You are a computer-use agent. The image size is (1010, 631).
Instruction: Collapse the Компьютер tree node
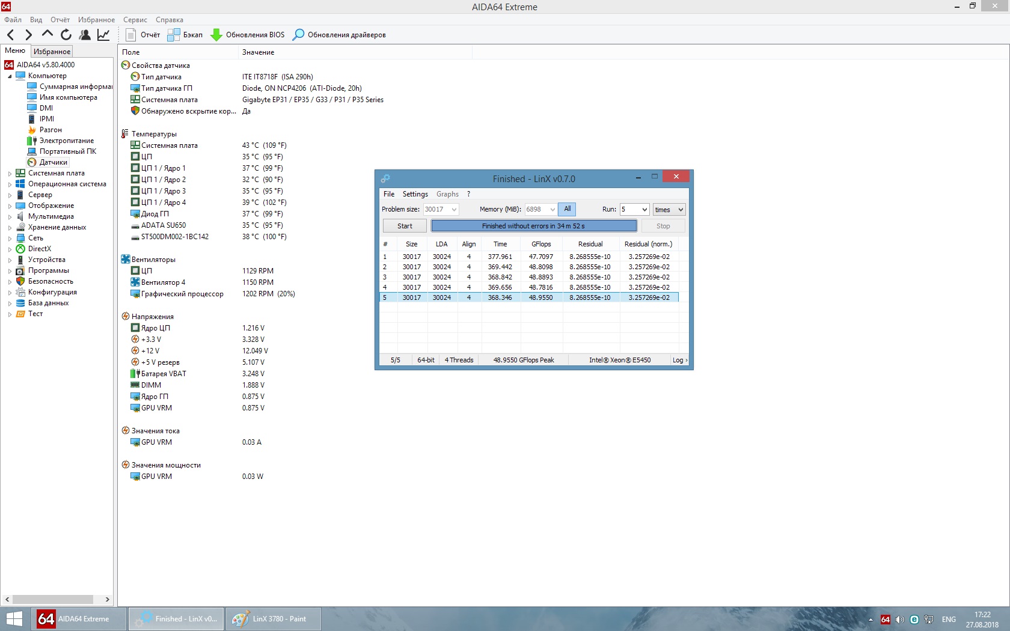(x=10, y=76)
